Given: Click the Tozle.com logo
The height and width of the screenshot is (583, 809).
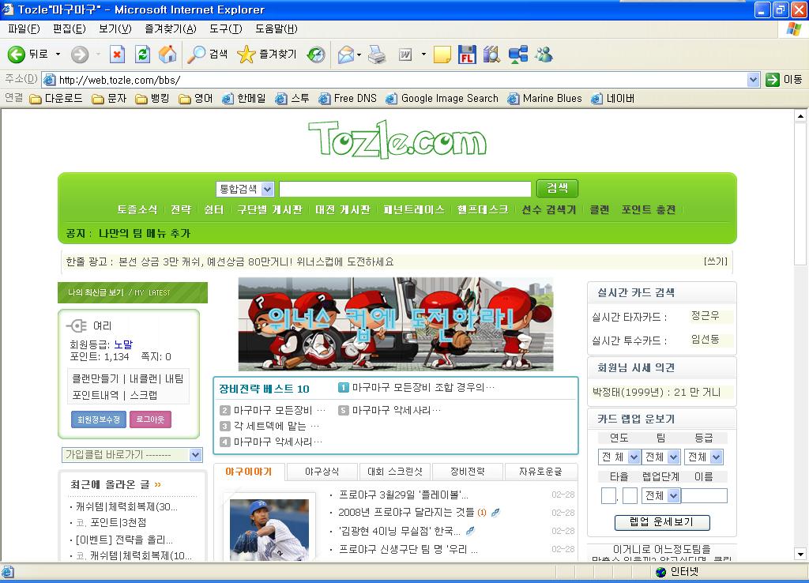Looking at the screenshot, I should [397, 139].
